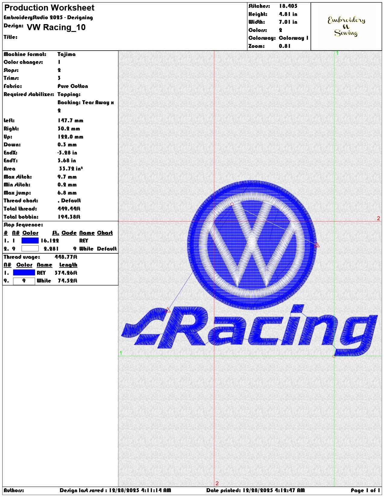Image resolution: width=384 pixels, height=497 pixels.
Task: Click the Total bobbin value 194.38ft
Action: click(x=69, y=217)
